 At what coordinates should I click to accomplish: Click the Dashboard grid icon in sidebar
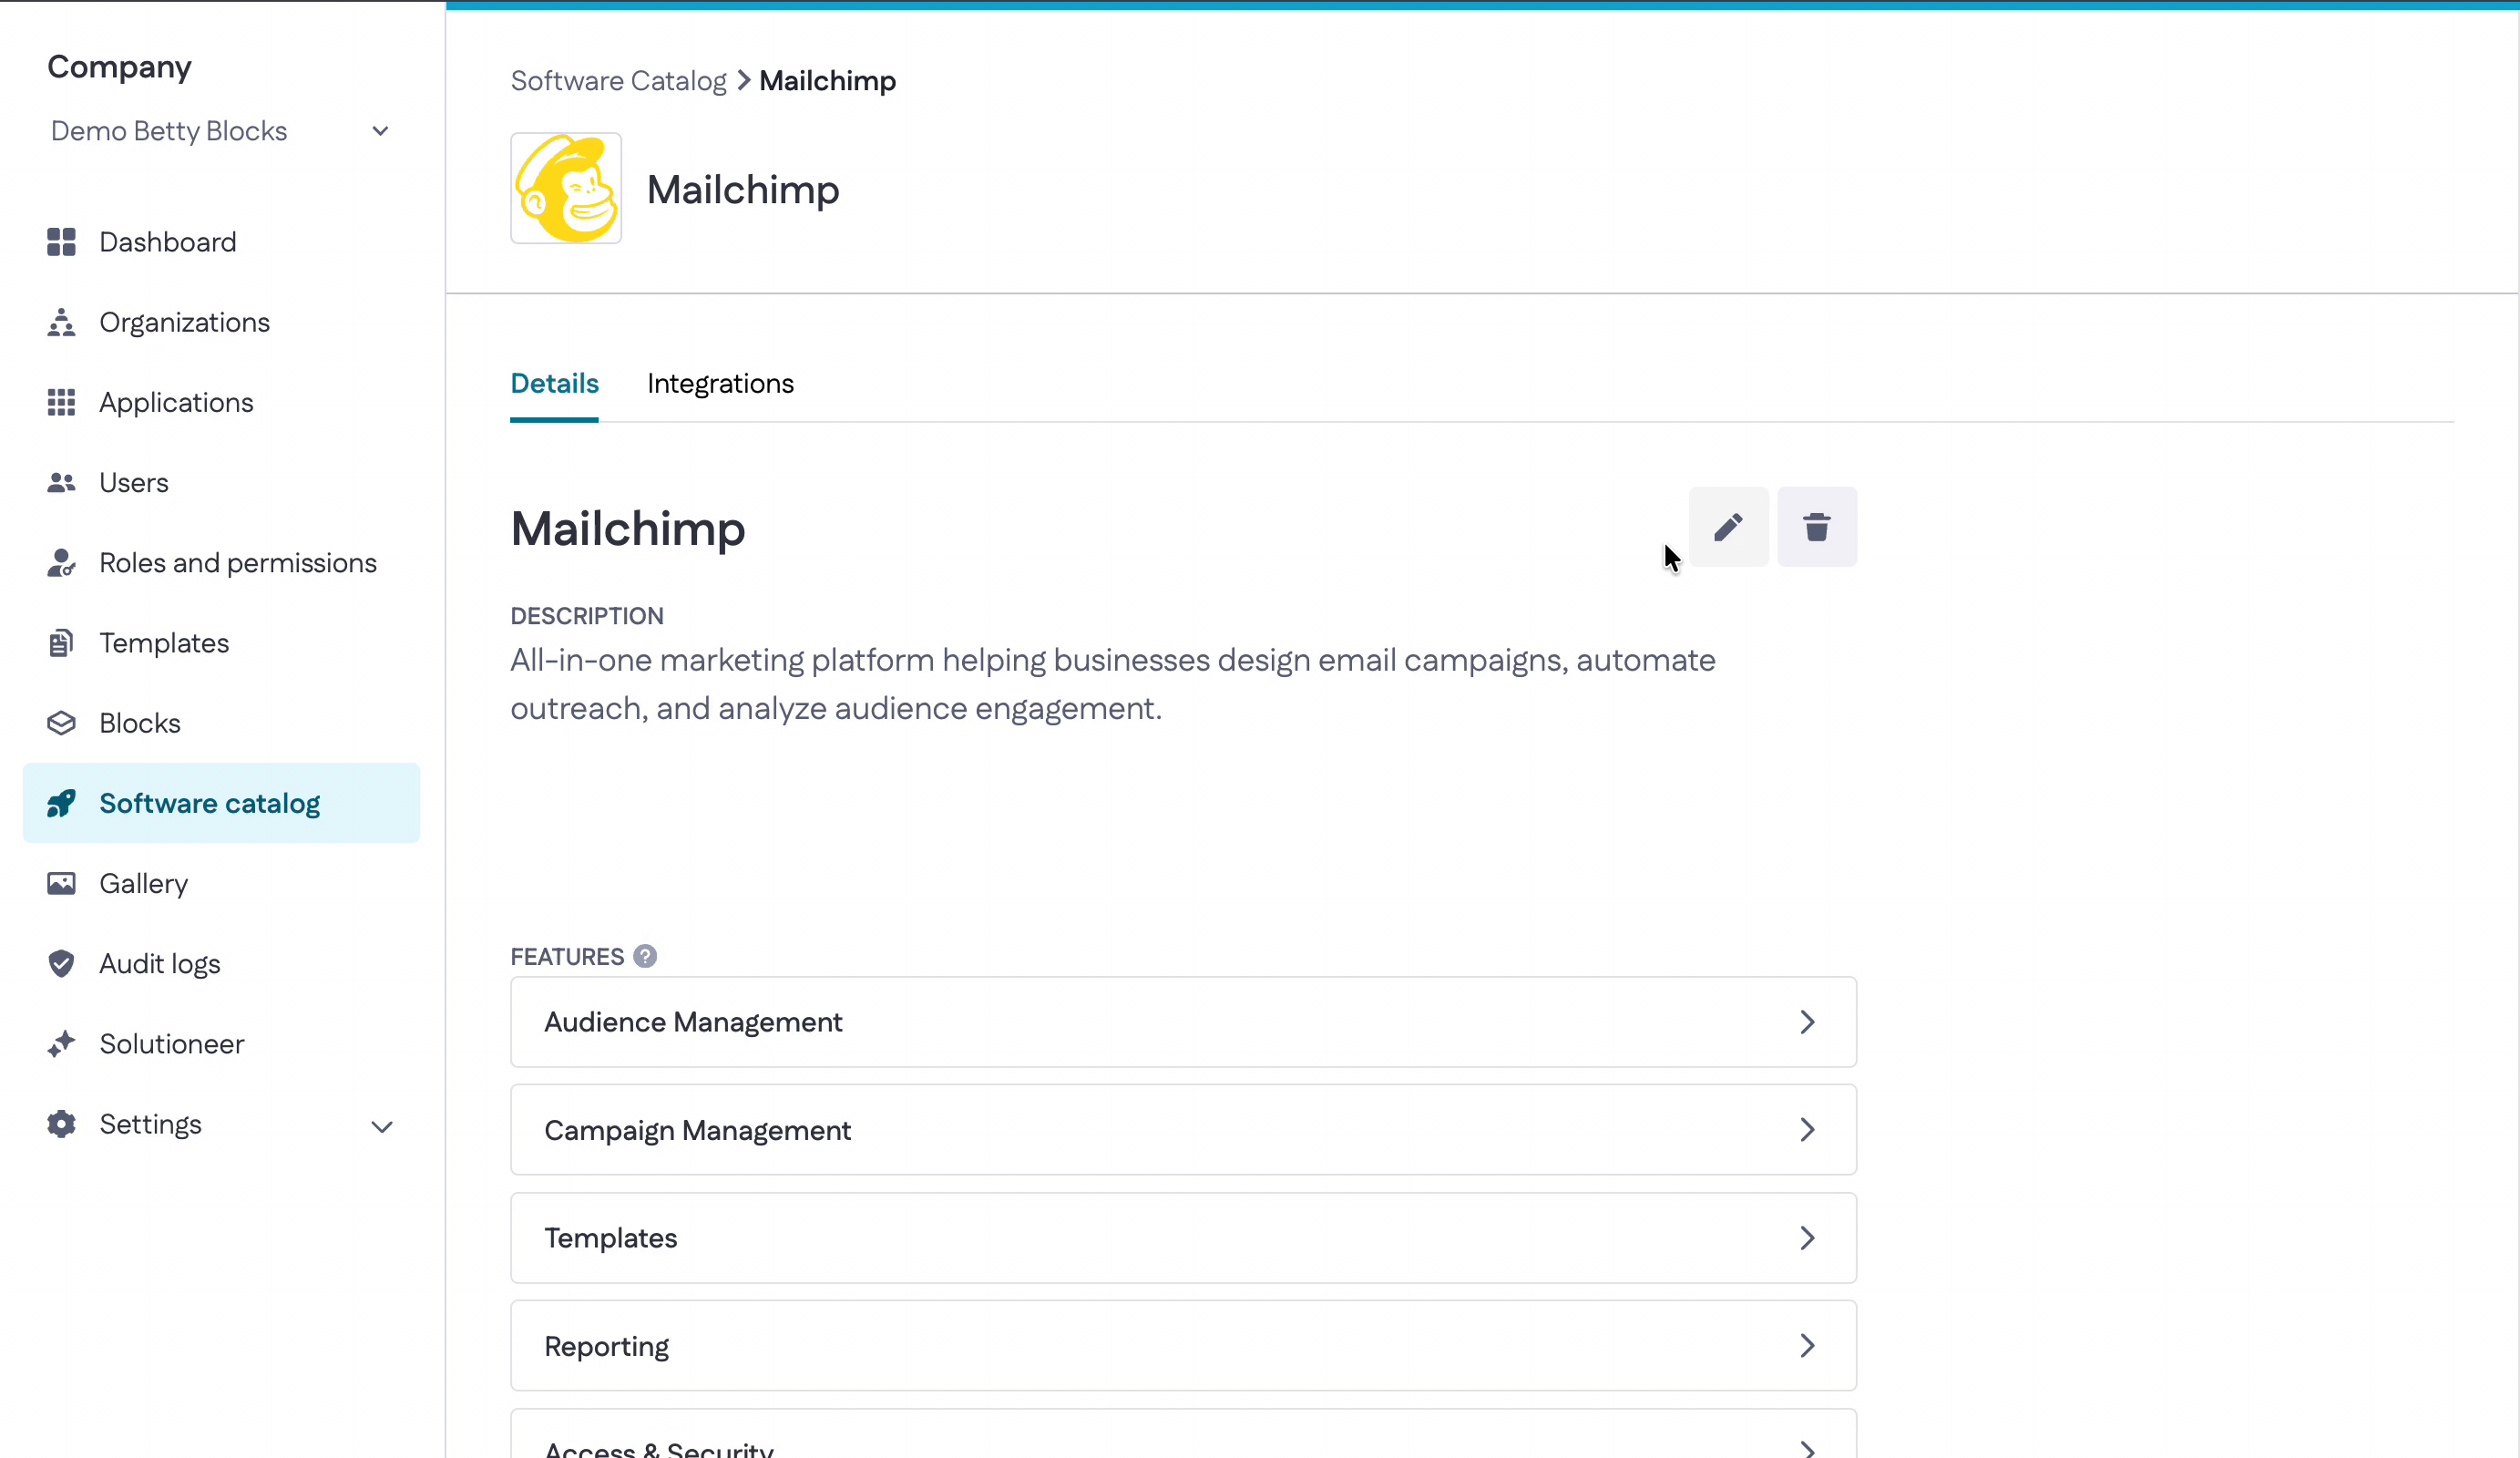(61, 242)
